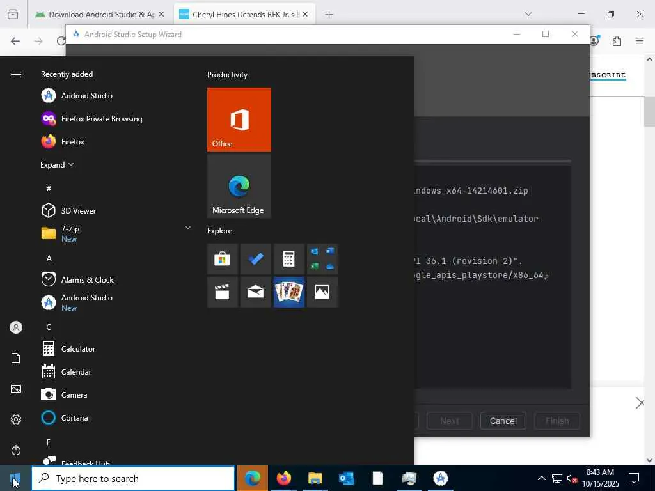655x491 pixels.
Task: Open Calendar app from the list
Action: pos(115,371)
